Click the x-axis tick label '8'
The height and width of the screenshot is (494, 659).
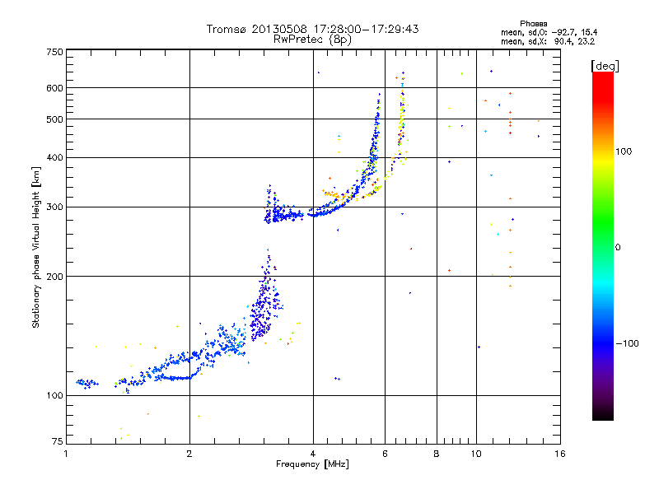[437, 454]
